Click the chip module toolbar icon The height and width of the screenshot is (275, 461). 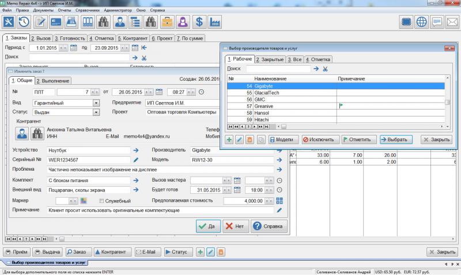point(406,22)
